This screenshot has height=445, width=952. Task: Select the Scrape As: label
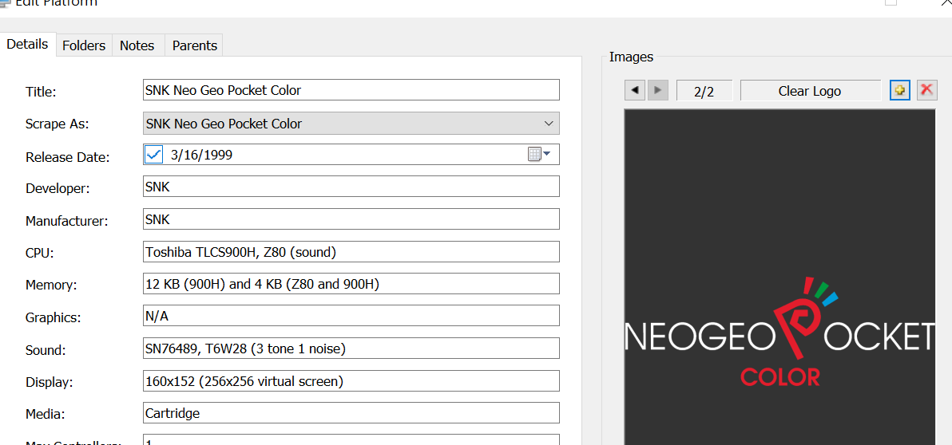(x=57, y=124)
